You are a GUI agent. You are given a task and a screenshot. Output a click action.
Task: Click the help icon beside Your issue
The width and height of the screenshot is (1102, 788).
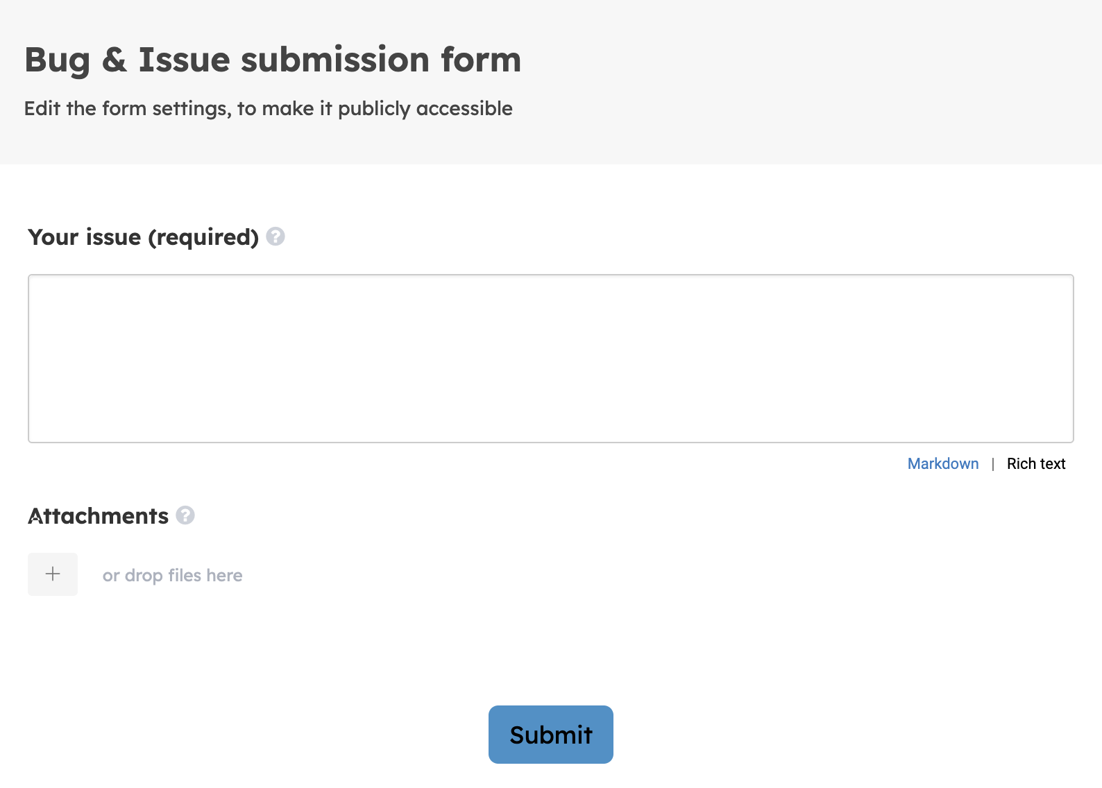pyautogui.click(x=275, y=237)
